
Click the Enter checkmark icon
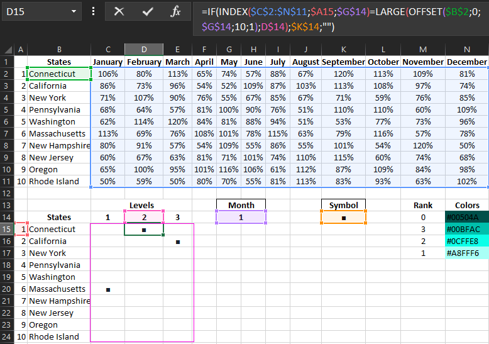pos(148,11)
